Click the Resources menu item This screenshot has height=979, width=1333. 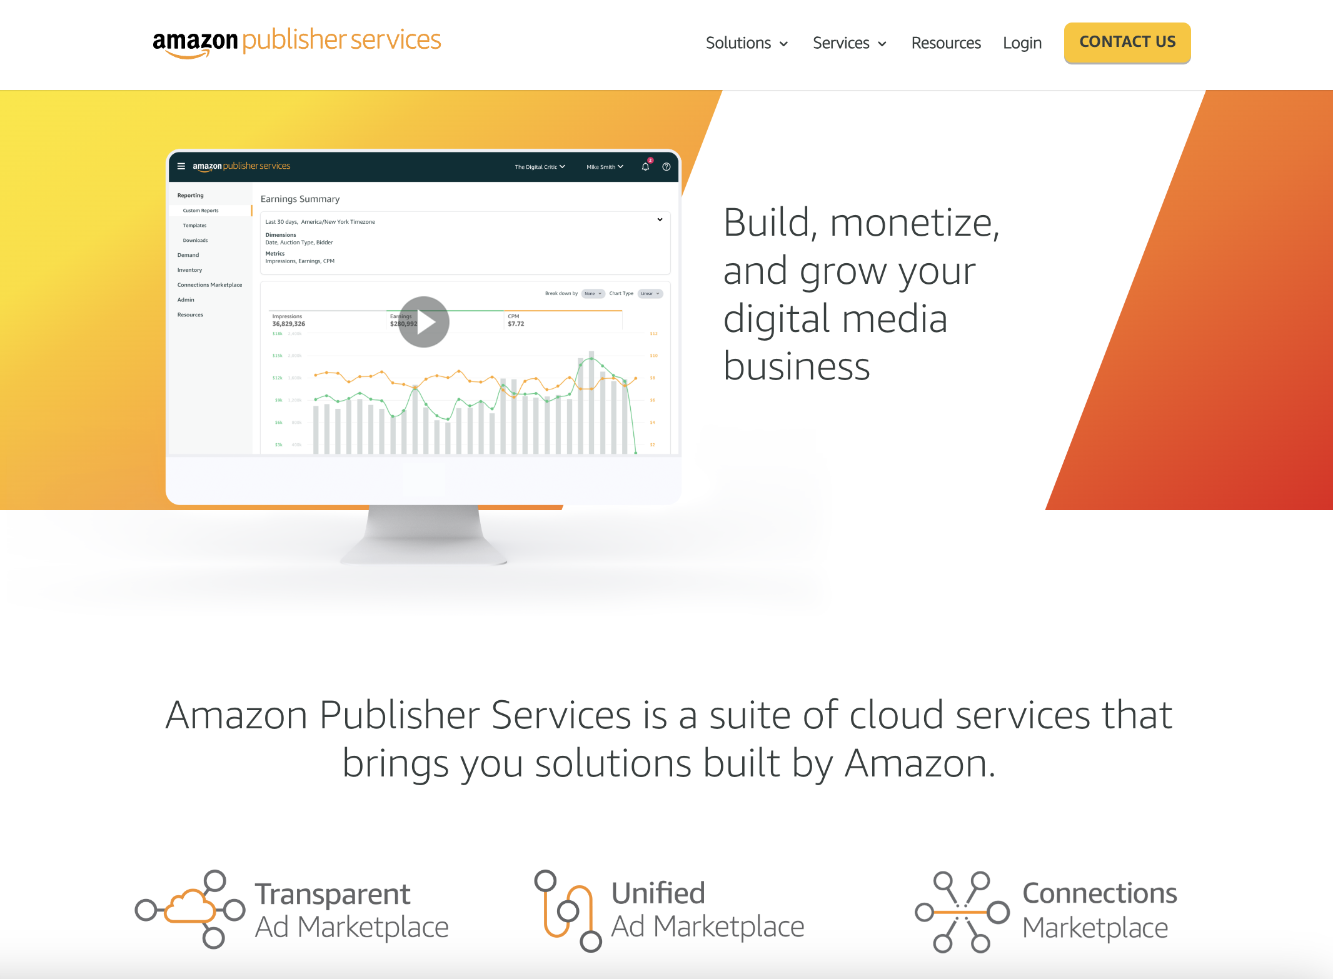(944, 43)
